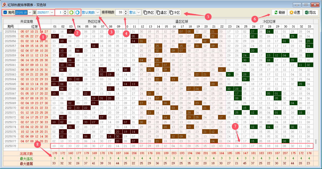Copy the cold zone with 冷区 button
Viewport: 322px width, 169px height.
175,12
